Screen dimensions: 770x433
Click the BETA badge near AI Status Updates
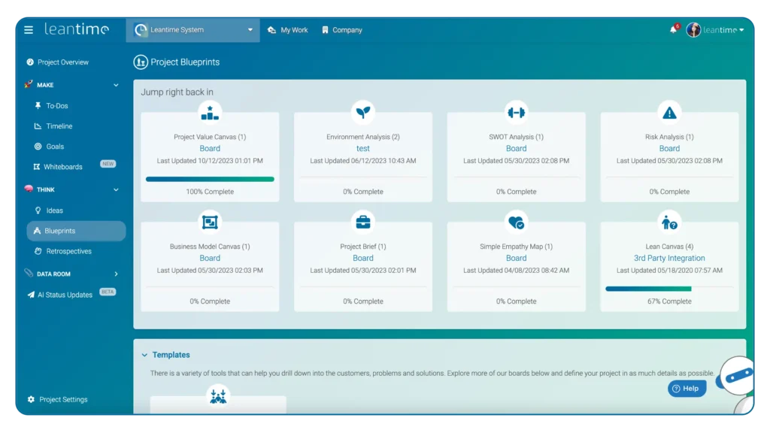(x=108, y=292)
